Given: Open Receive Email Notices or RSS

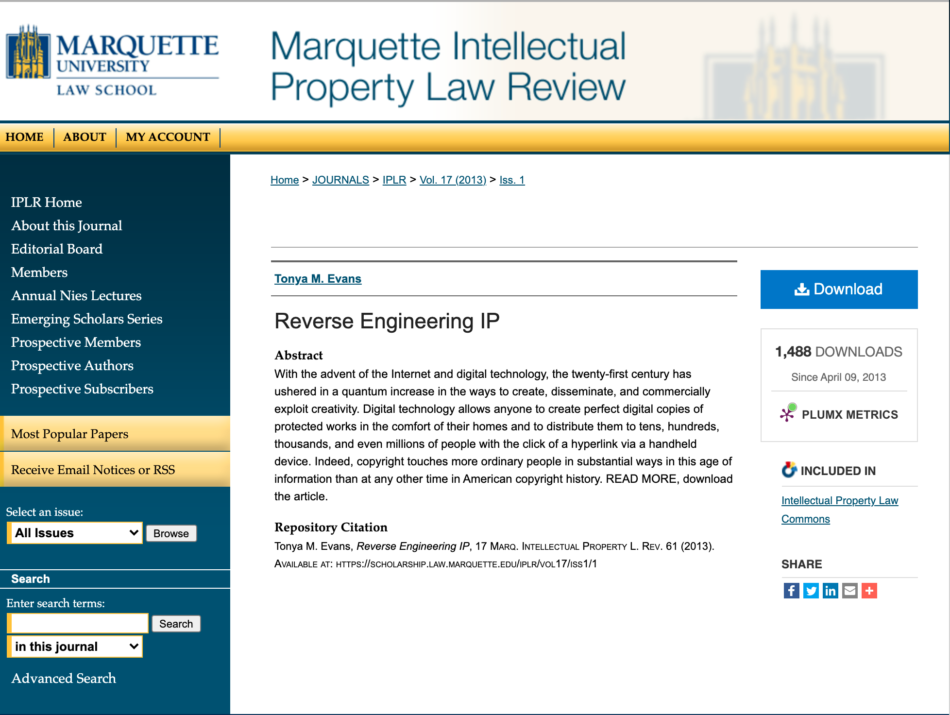Looking at the screenshot, I should (115, 470).
